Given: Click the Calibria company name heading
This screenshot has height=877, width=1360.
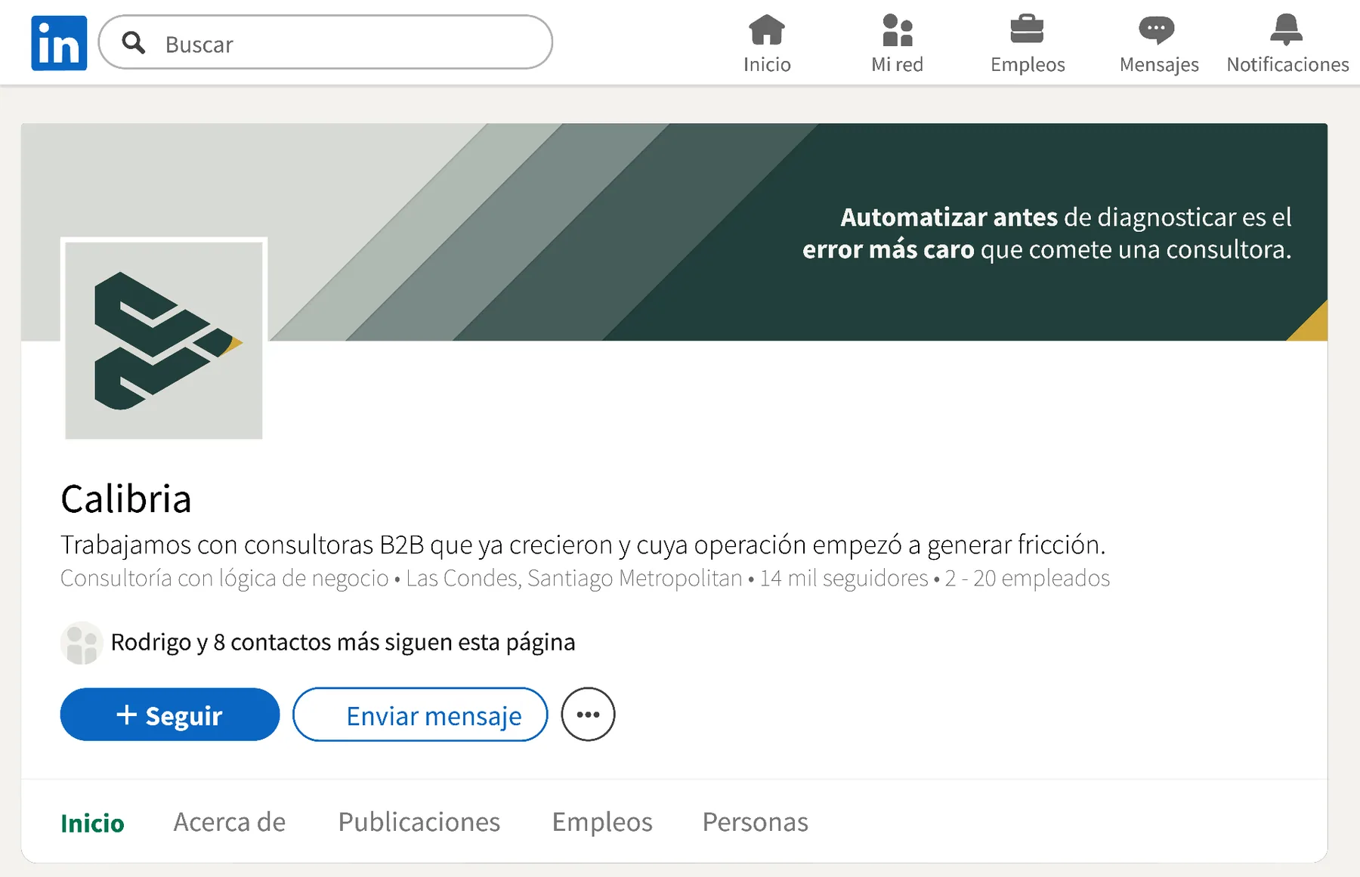Looking at the screenshot, I should (126, 499).
